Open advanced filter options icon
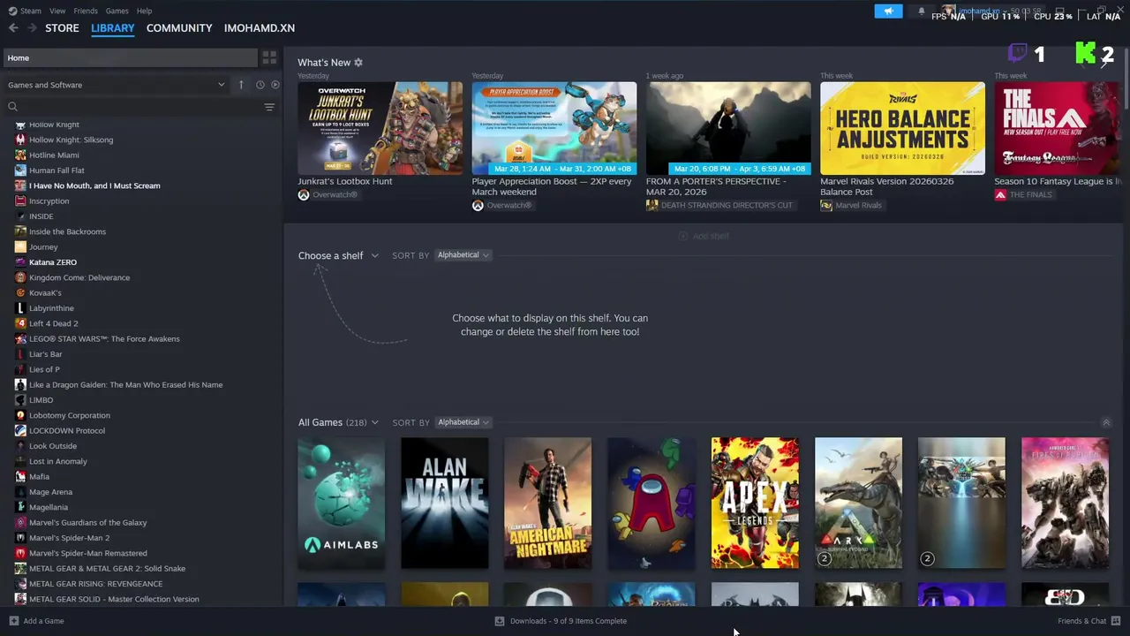1130x636 pixels. (269, 107)
